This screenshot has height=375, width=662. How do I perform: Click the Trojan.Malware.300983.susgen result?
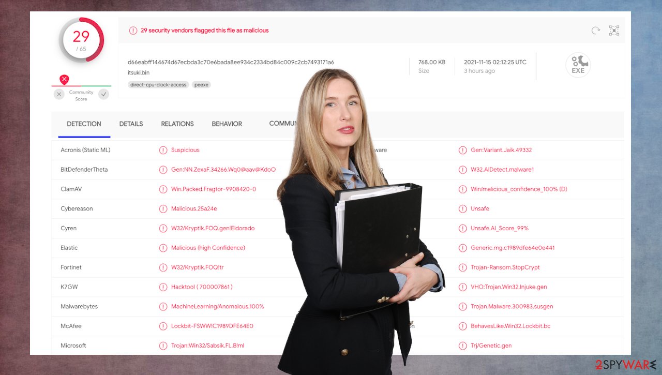(512, 307)
